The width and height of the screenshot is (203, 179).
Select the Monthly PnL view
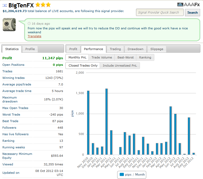[77, 57]
